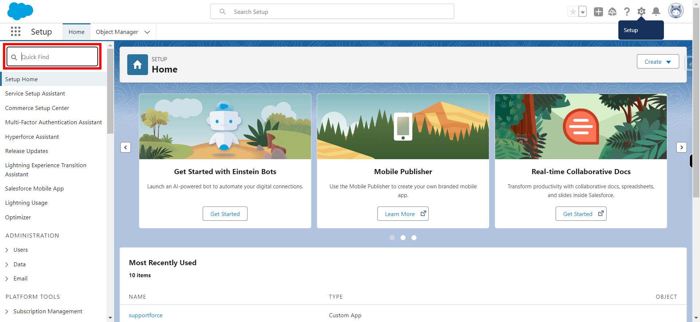Screen dimensions: 700x322
Task: Click the Mobile Publisher card image
Action: pyautogui.click(x=403, y=126)
